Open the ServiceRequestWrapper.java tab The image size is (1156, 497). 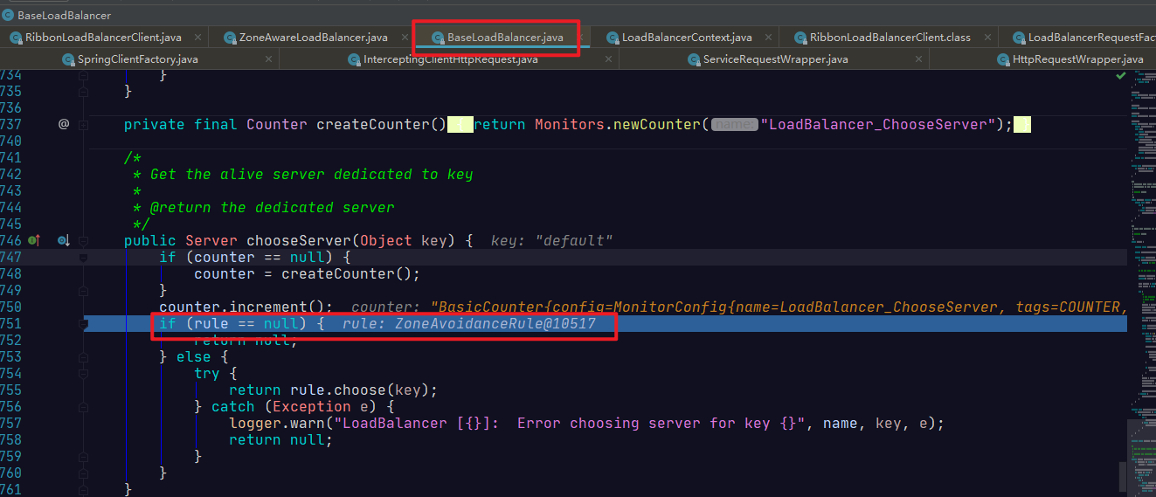click(x=776, y=59)
